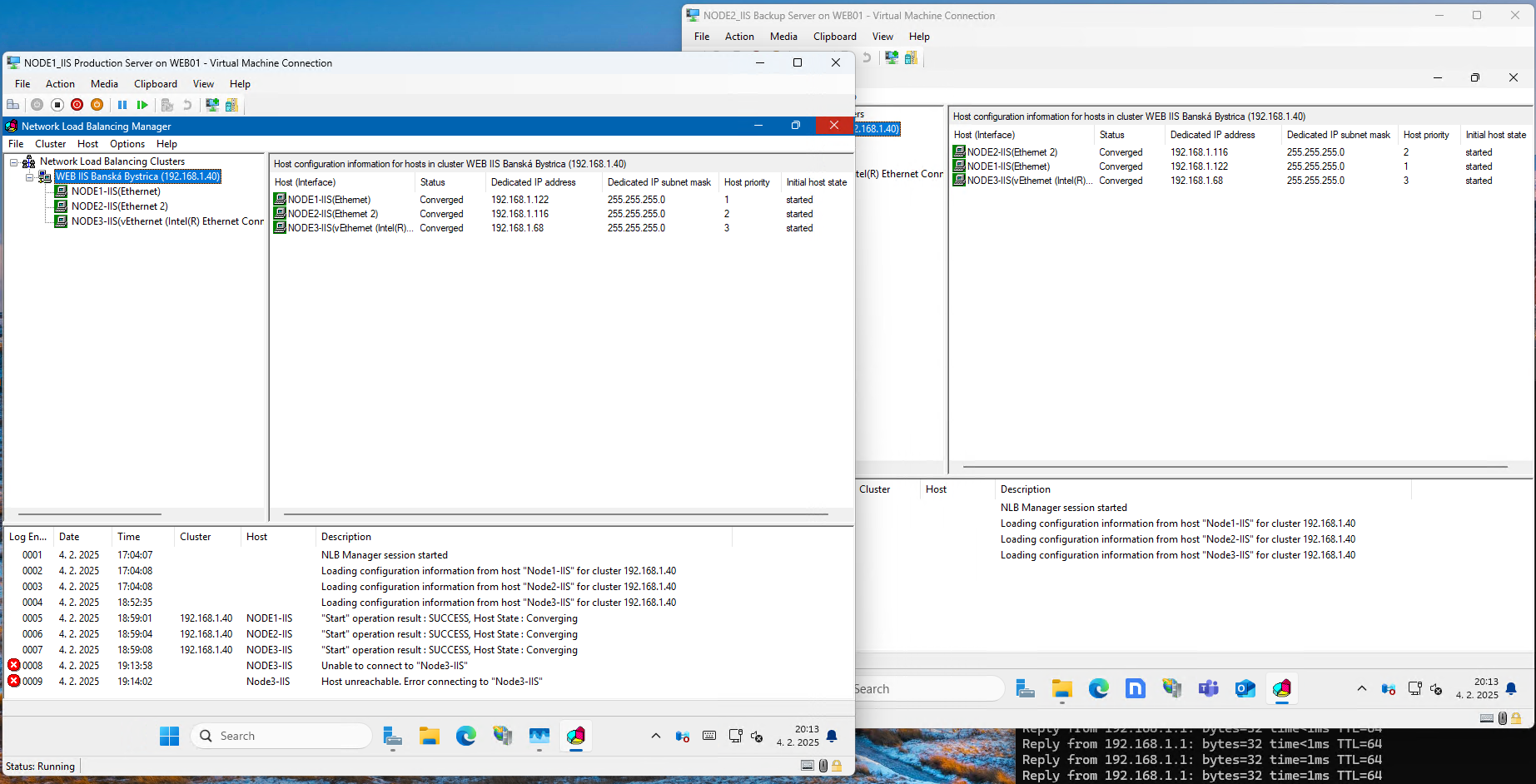Image resolution: width=1536 pixels, height=784 pixels.
Task: Open Media menu in NODE1 VM Connection
Action: 104,84
